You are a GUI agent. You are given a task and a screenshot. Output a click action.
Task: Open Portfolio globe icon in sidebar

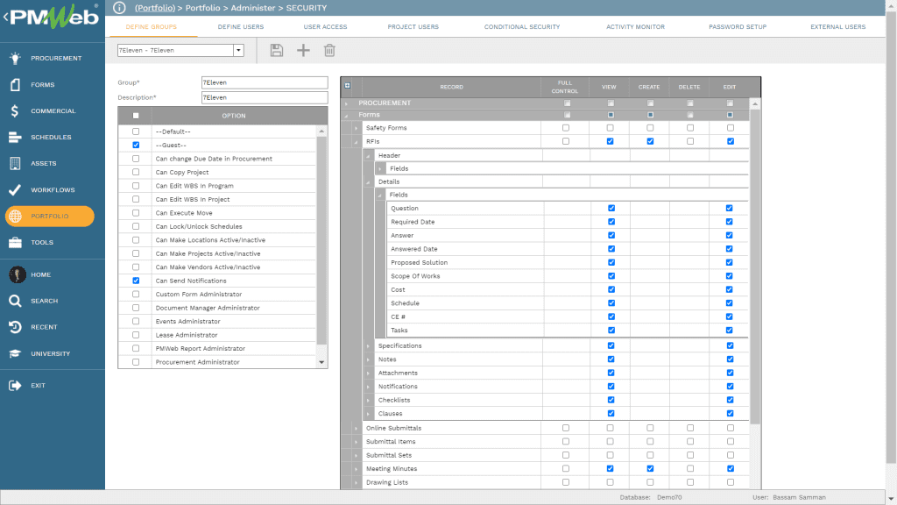[x=16, y=216]
